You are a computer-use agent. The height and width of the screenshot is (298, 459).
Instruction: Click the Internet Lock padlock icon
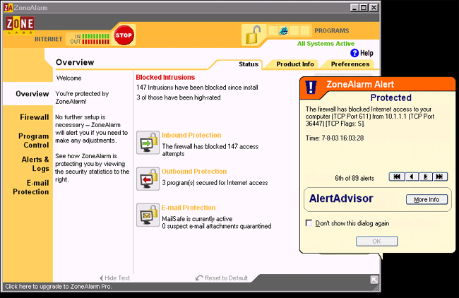click(253, 35)
